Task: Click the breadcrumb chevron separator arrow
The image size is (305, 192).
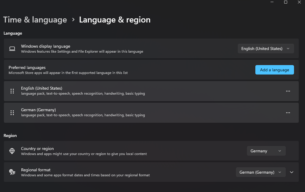Action: (x=73, y=20)
